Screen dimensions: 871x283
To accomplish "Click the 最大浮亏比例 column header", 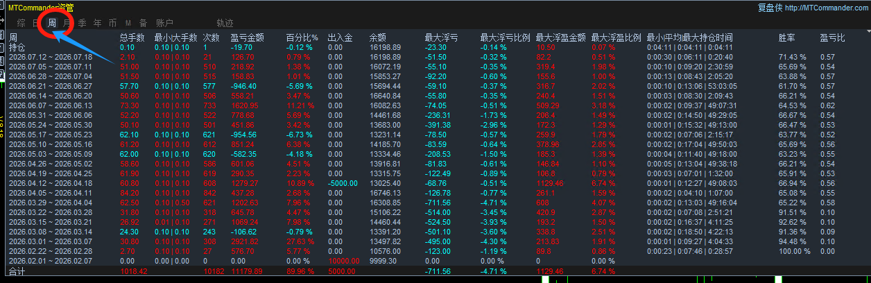I will tap(505, 37).
